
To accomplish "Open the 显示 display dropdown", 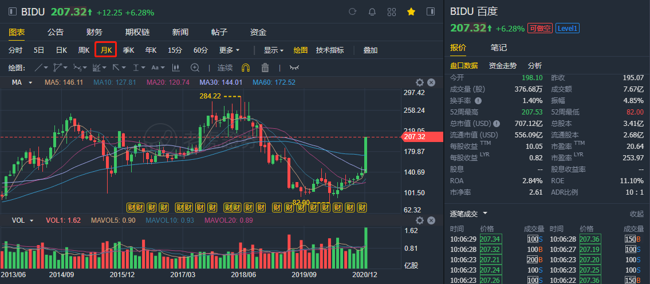I will point(273,50).
